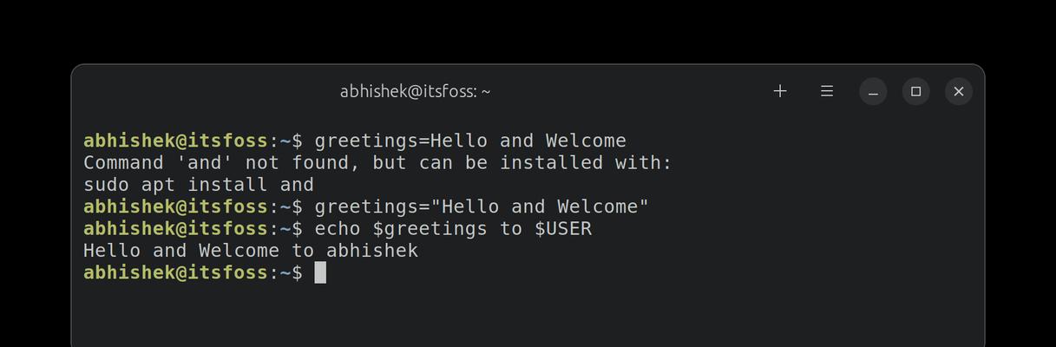This screenshot has height=347, width=1056.
Task: Open the hamburger menu in title bar
Action: click(827, 91)
